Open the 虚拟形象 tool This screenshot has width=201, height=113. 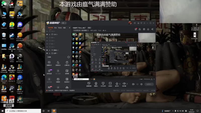tap(49, 80)
